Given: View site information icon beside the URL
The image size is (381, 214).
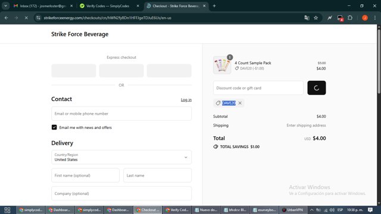Looking at the screenshot, I should pos(38,18).
